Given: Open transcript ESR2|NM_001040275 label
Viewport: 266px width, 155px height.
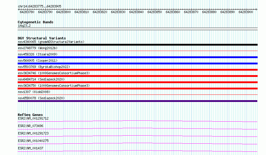Looking at the screenshot, I should pos(33,141).
